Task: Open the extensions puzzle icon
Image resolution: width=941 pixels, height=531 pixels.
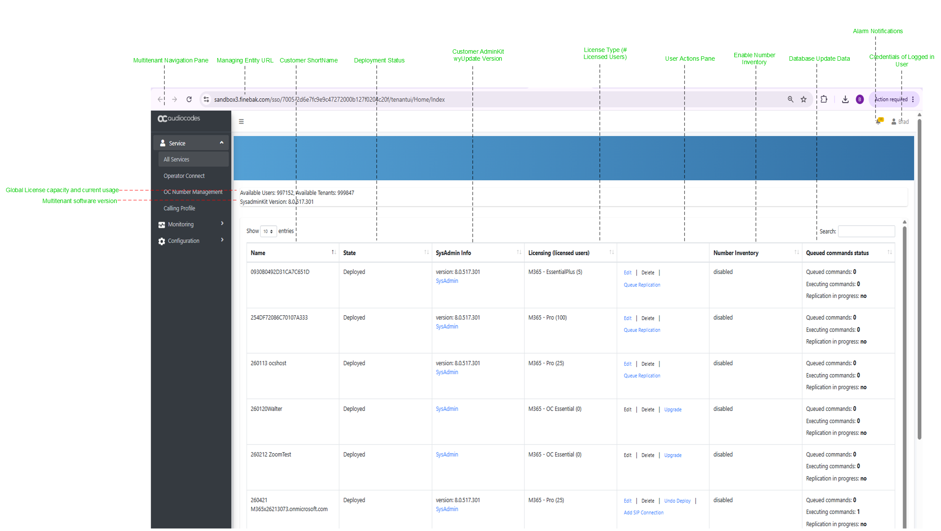Action: (824, 100)
